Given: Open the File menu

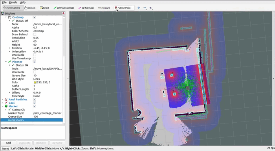Looking at the screenshot, I should (x=4, y=2).
